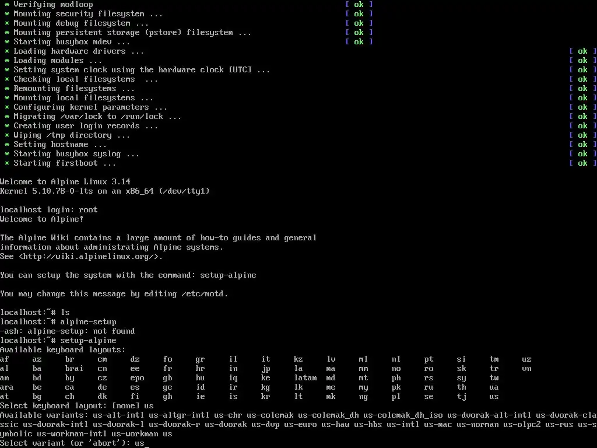Click the "brai" keyboard layout code

74,369
